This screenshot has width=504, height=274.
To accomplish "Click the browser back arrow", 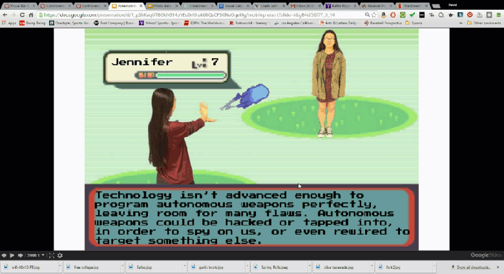I will click(5, 14).
